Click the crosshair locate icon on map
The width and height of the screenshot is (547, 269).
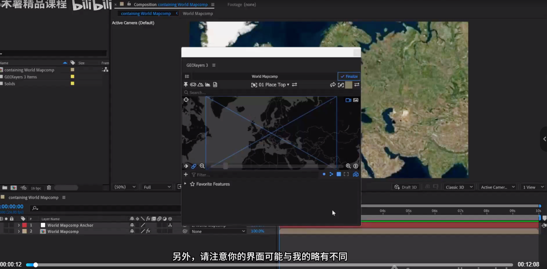(x=186, y=100)
